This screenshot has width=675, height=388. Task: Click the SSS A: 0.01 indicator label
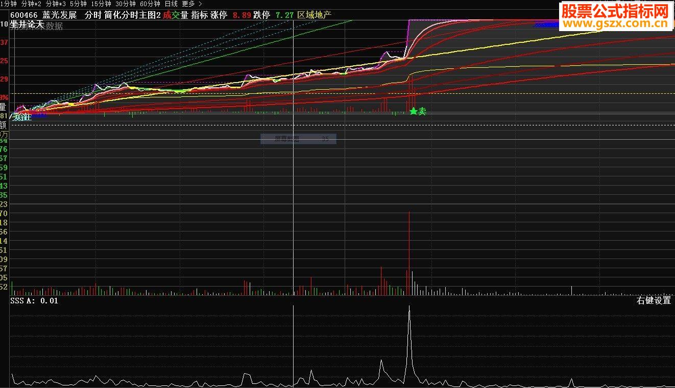coord(35,301)
